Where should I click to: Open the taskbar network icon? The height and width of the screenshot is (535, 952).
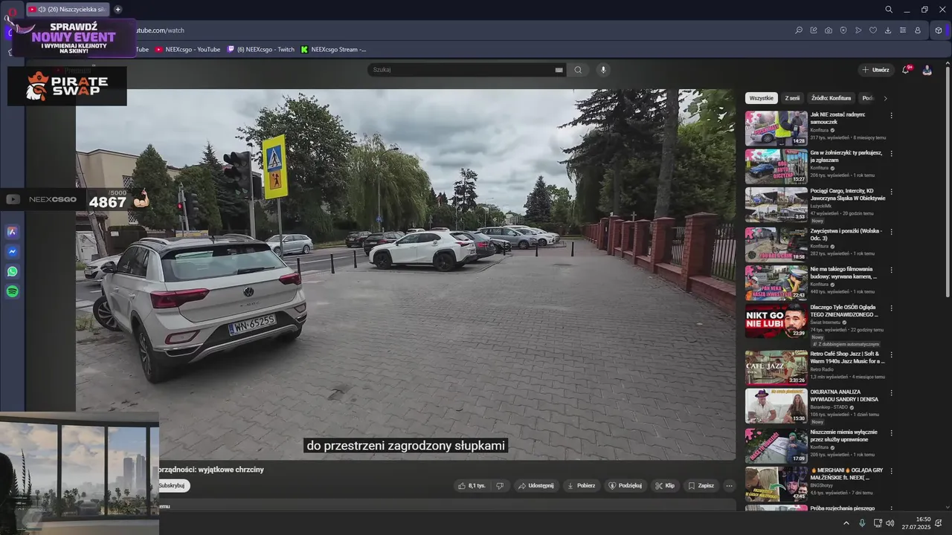tap(877, 523)
